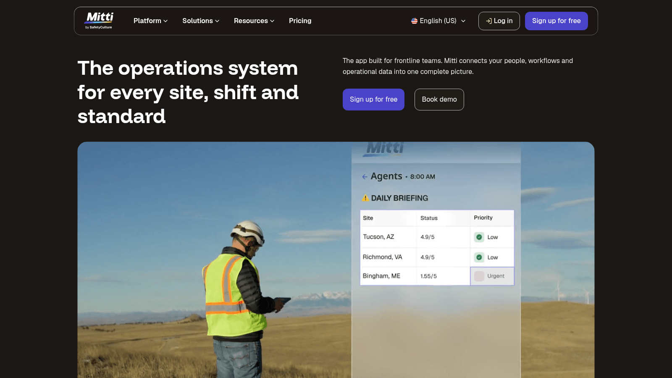Click green check icon in Richmond row
Screen dimensions: 672x378
(x=479, y=257)
